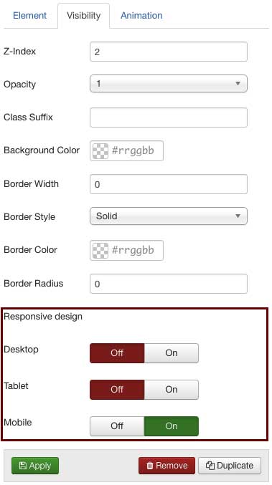Turn Mobile visibility Off
The height and width of the screenshot is (485, 272).
coord(117,426)
